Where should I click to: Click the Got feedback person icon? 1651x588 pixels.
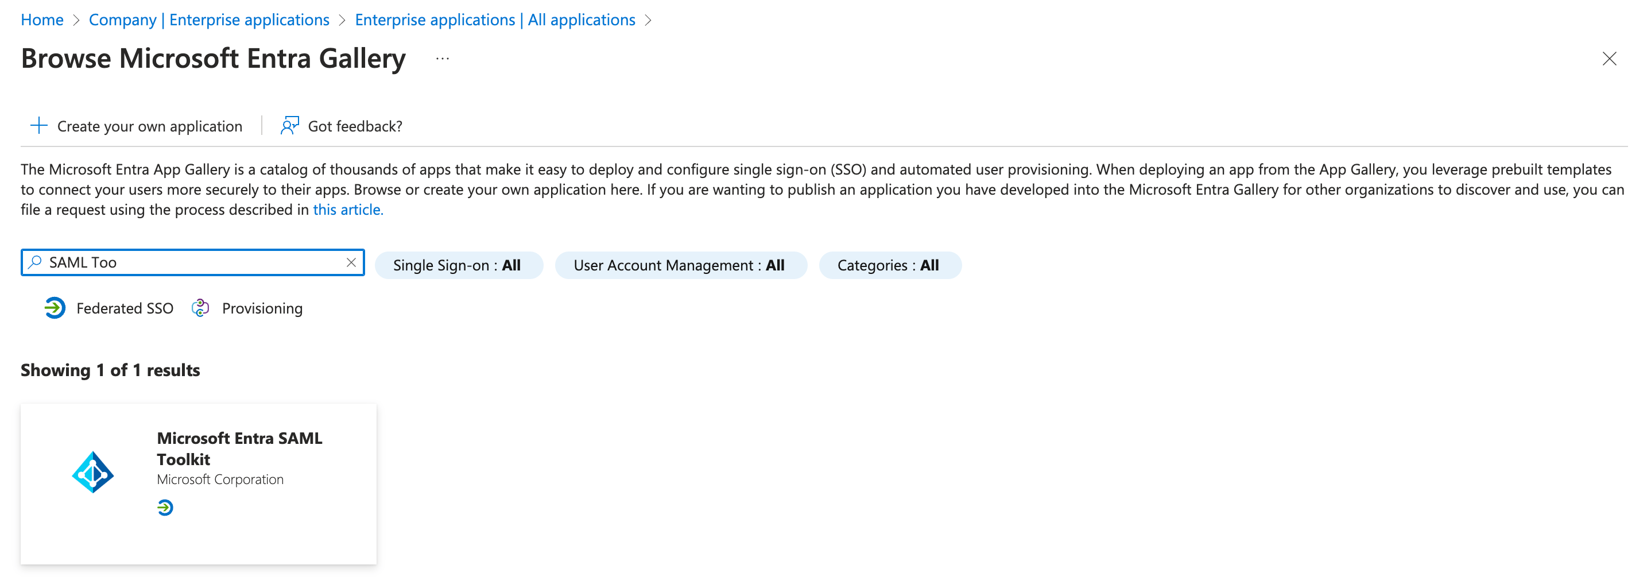click(x=289, y=126)
